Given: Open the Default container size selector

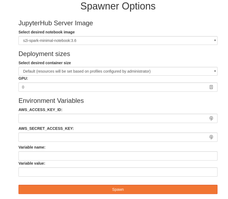Looking at the screenshot, I should tap(114, 71).
